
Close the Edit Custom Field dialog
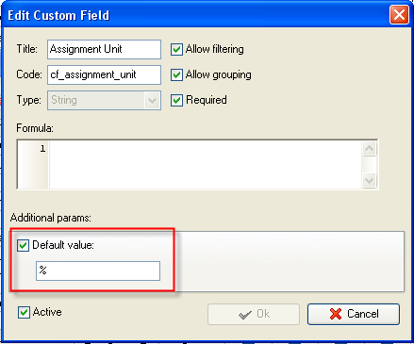[399, 15]
